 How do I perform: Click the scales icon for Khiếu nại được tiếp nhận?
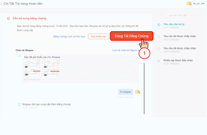click(x=159, y=61)
